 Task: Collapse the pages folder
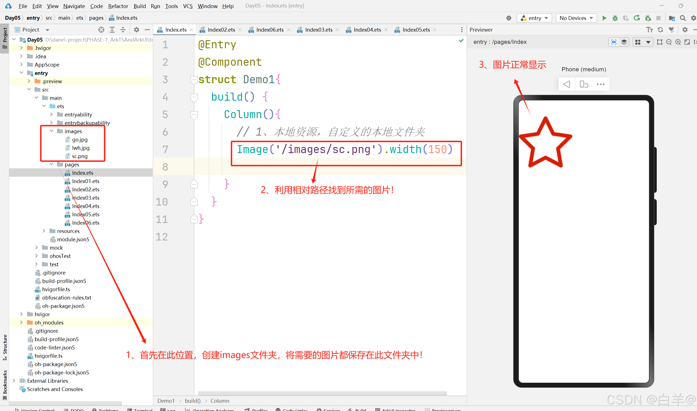click(x=51, y=164)
